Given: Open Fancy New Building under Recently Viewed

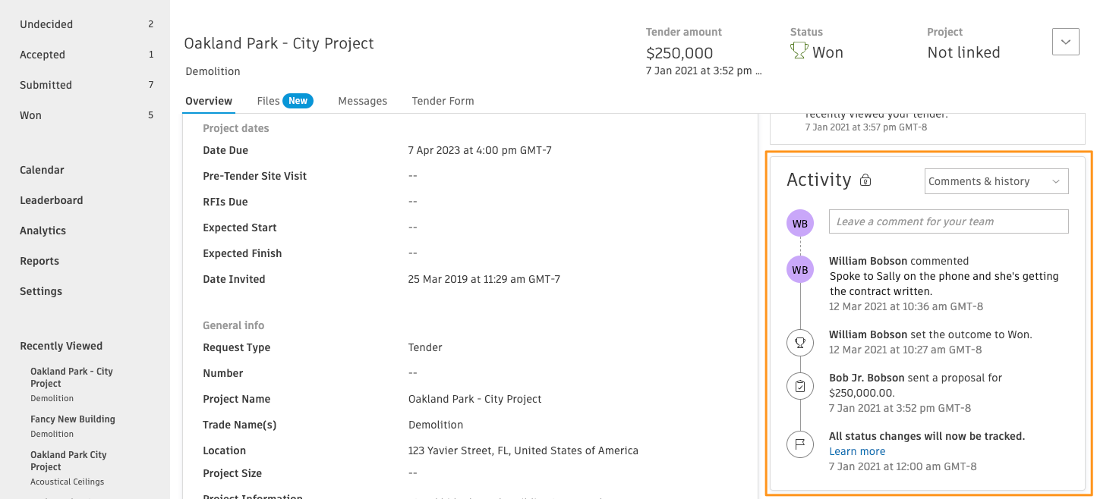Looking at the screenshot, I should tap(72, 419).
